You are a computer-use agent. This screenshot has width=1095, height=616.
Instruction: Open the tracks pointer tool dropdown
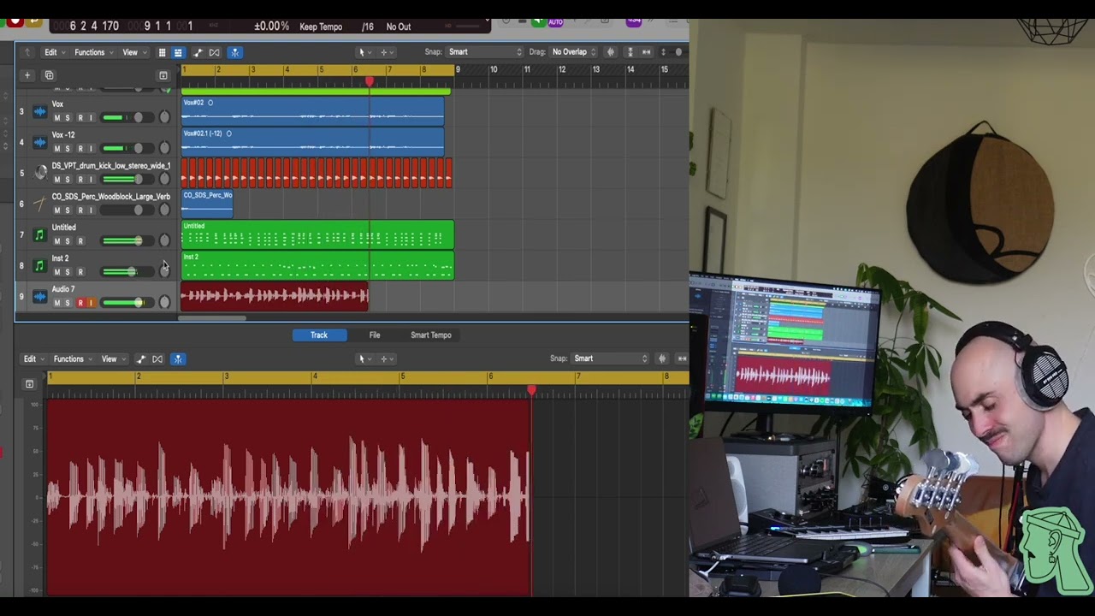tap(364, 52)
